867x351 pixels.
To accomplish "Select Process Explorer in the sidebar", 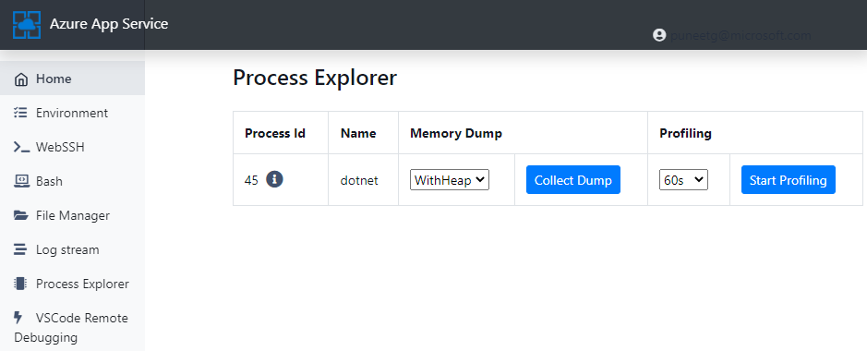I will [x=72, y=284].
